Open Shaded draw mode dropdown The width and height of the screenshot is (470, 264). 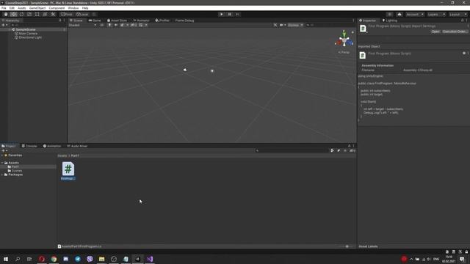[x=82, y=25]
